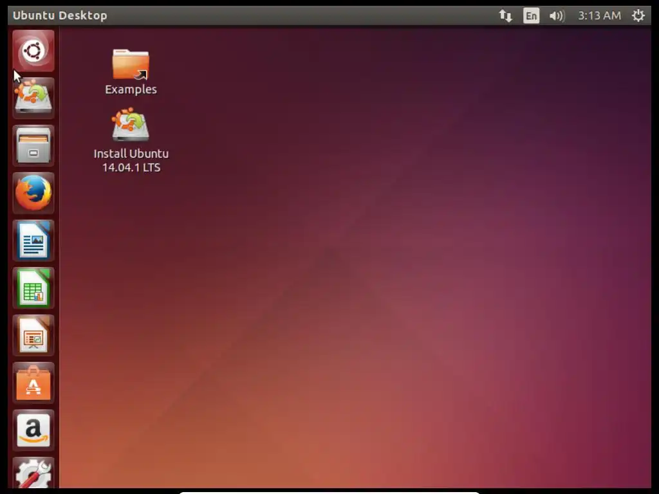Open the sound volume indicator menu
Image resolution: width=659 pixels, height=494 pixels.
point(557,16)
